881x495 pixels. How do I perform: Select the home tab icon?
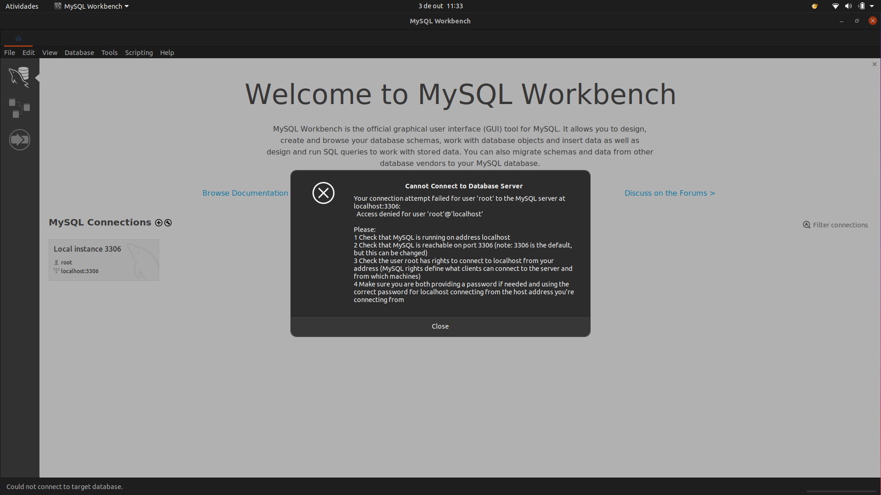tap(18, 38)
